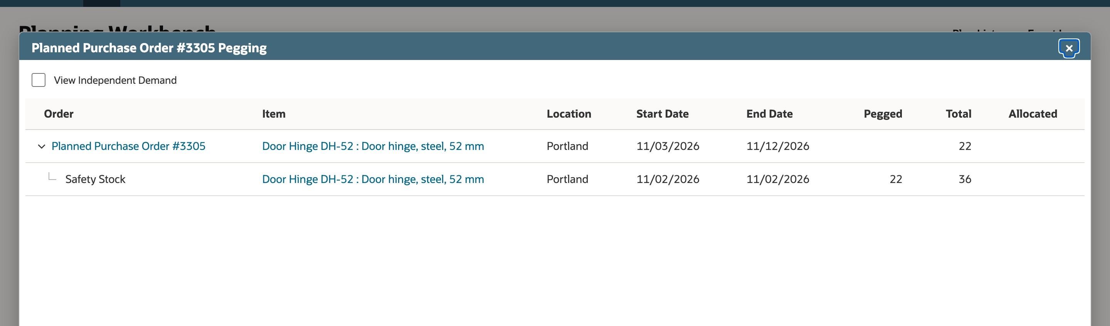This screenshot has width=1110, height=326.
Task: Click the View Independent Demand label
Action: click(x=115, y=80)
